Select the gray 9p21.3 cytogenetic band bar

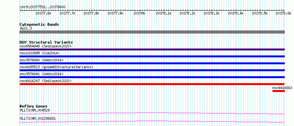[152, 32]
